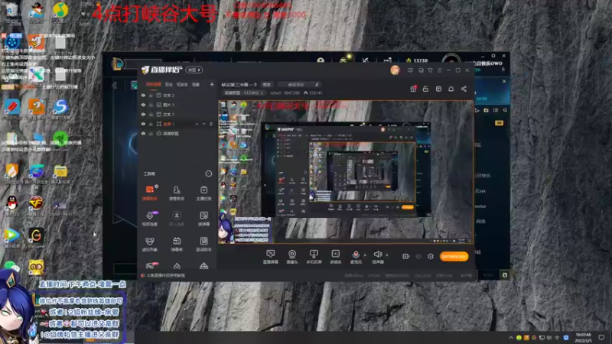
Task: Lock the 英雄联盟 layer
Action: click(x=151, y=133)
